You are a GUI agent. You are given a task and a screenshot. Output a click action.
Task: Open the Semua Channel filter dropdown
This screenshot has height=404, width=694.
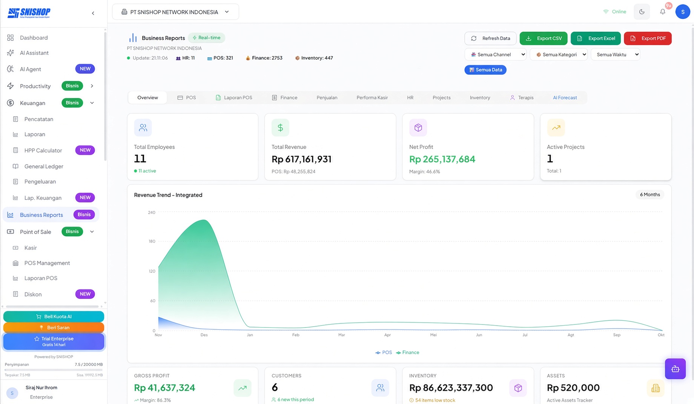[x=496, y=55]
